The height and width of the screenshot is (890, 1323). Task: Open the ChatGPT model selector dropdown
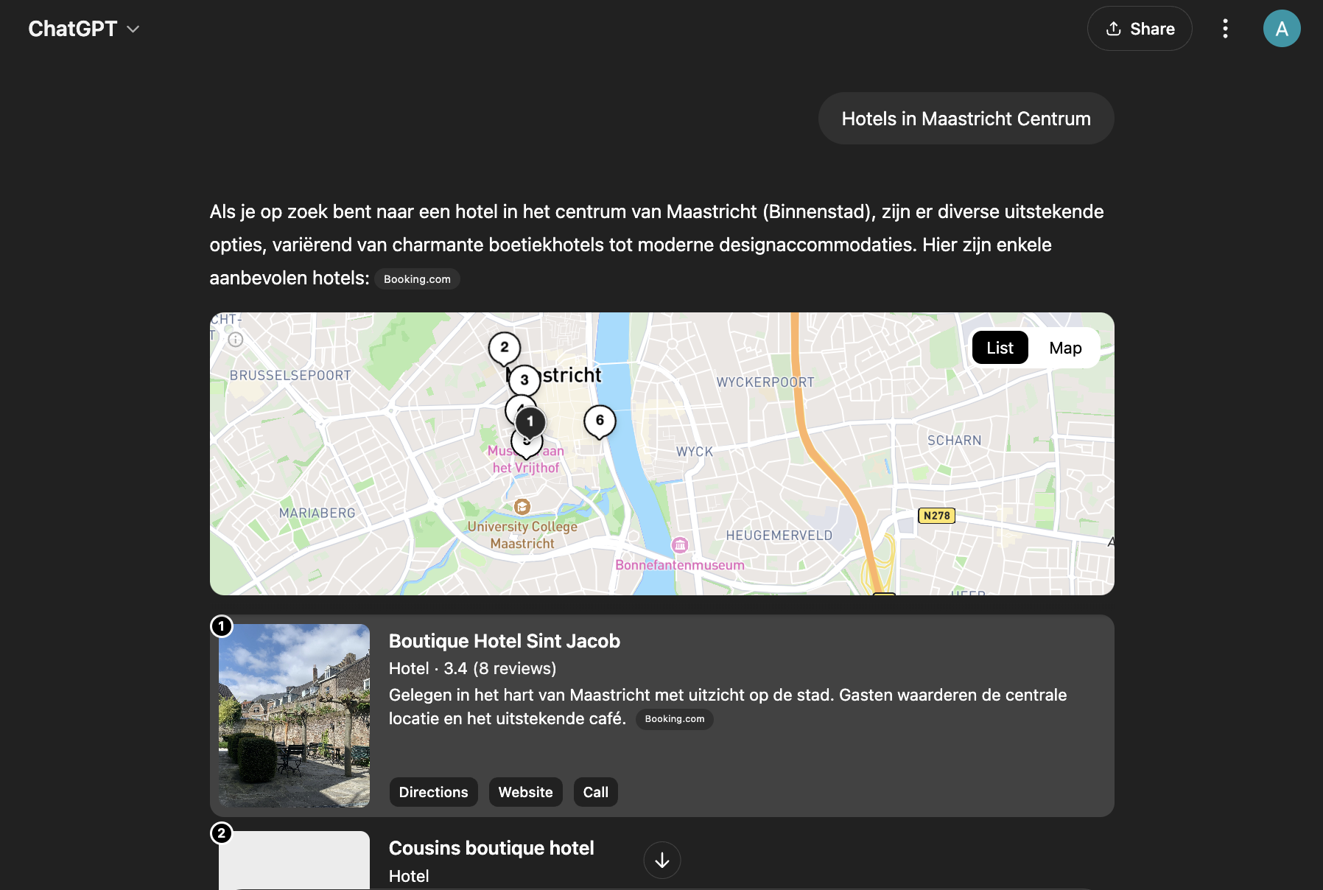(84, 29)
